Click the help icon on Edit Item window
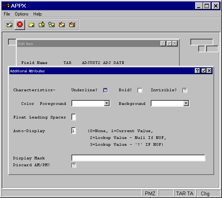Viewport: 222px width, 198px height. pyautogui.click(x=163, y=44)
